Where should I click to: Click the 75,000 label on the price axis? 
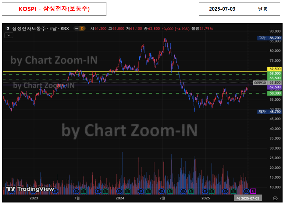click(x=275, y=61)
